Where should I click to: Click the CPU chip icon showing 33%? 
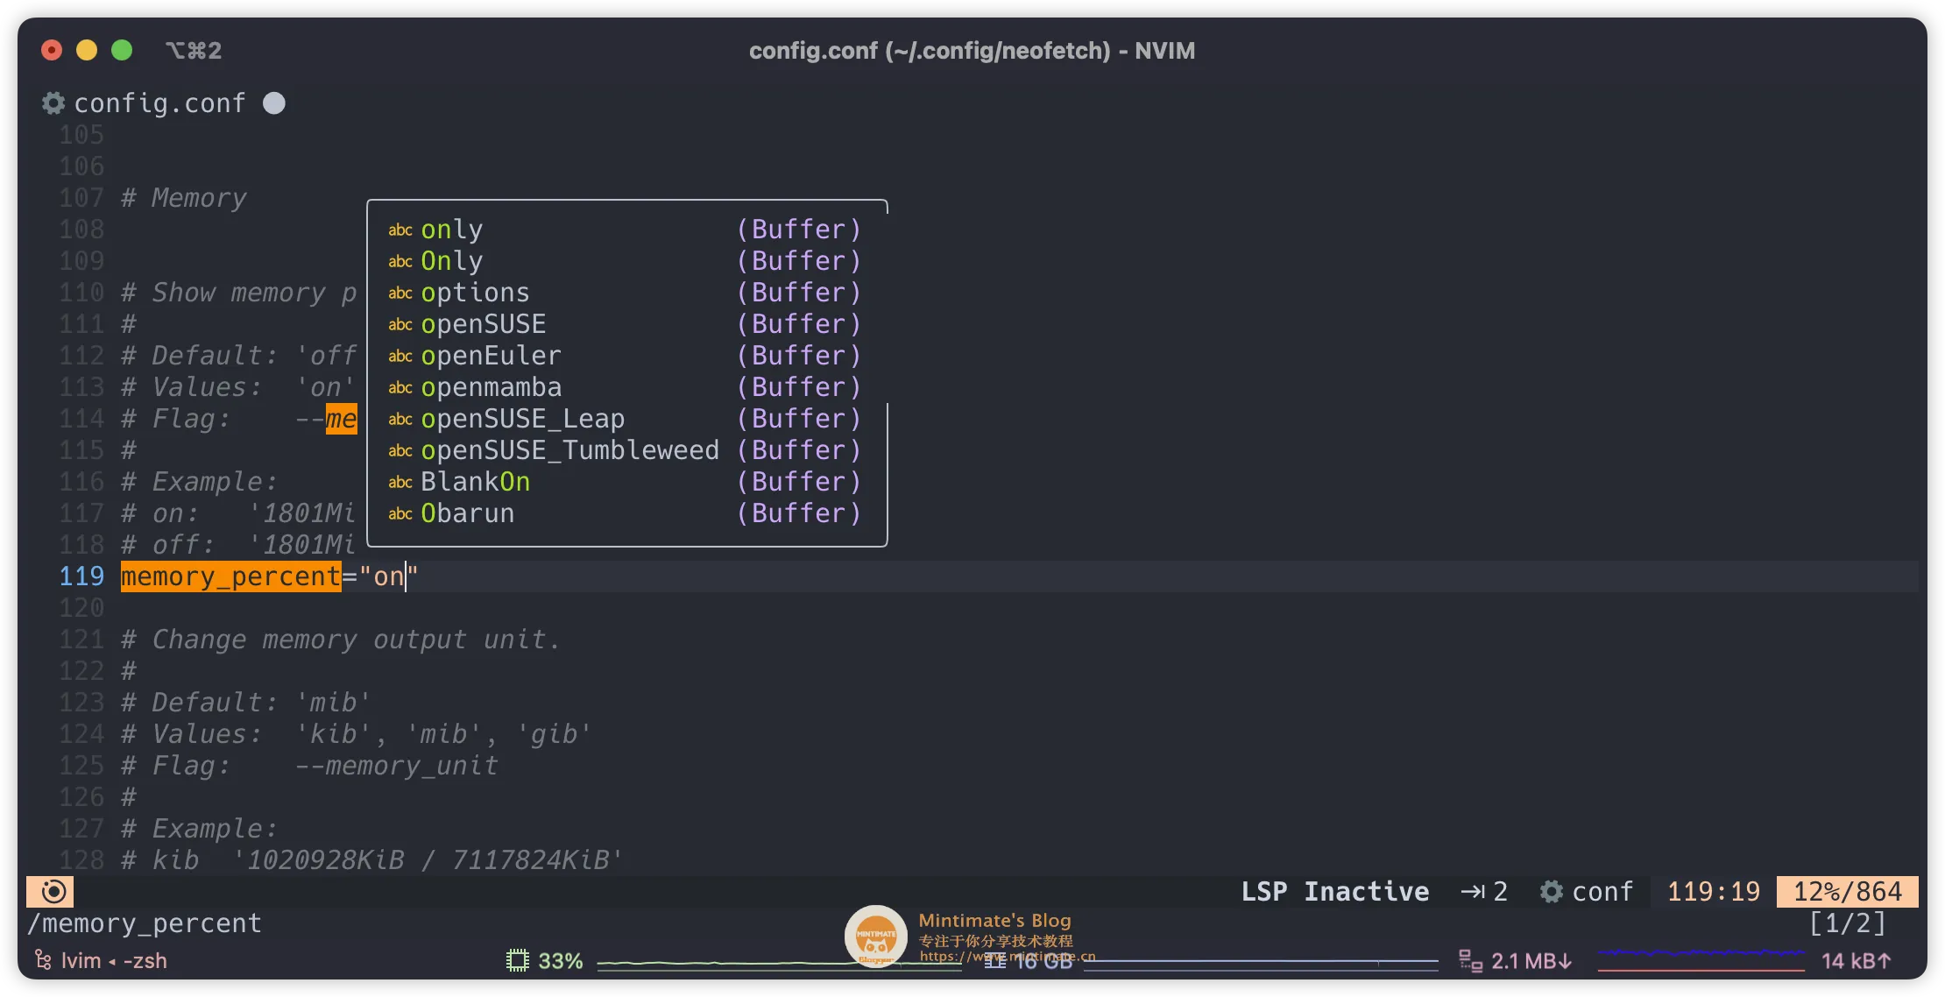click(x=518, y=961)
